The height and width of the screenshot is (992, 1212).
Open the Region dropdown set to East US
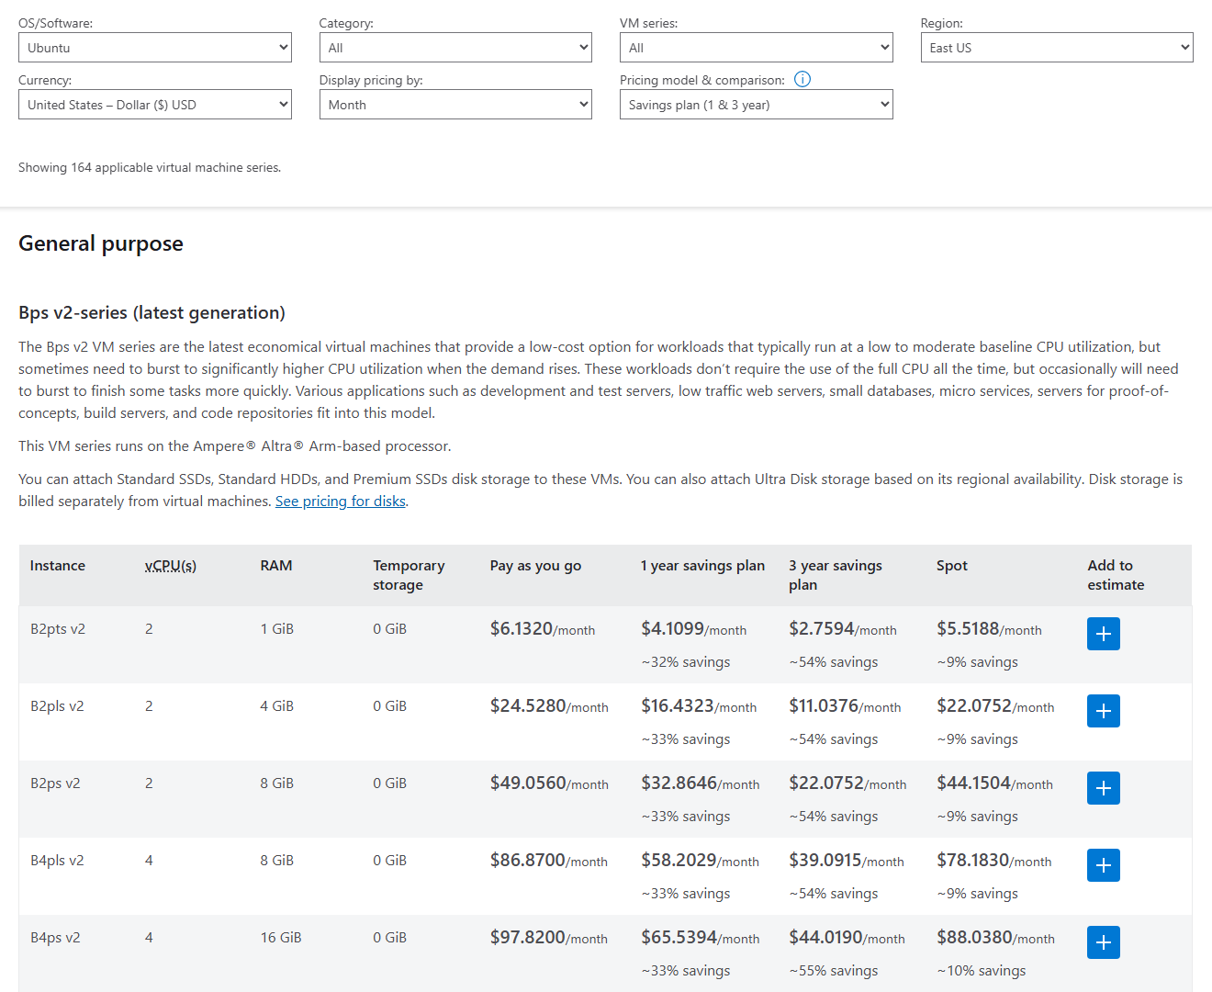(1057, 48)
